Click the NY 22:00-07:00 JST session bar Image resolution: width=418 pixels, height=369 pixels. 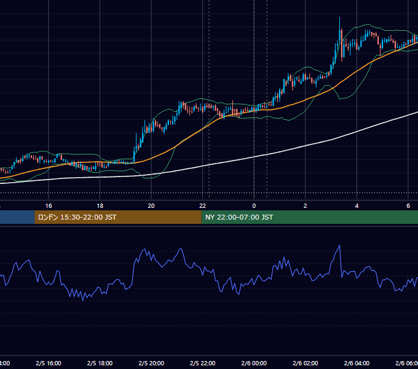click(x=309, y=217)
